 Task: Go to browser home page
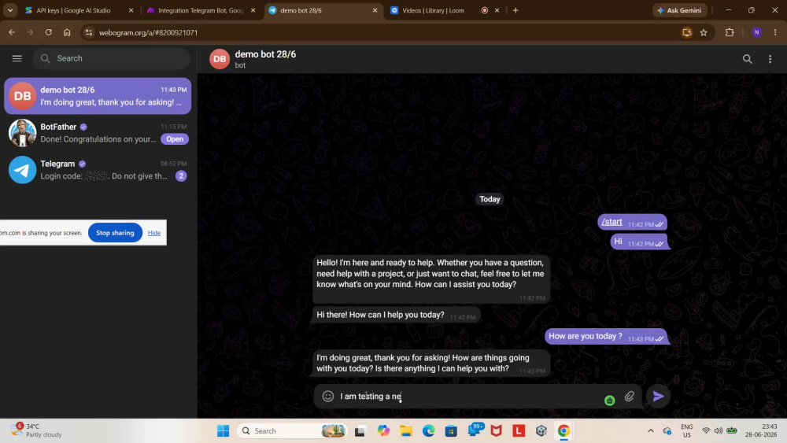click(x=67, y=32)
